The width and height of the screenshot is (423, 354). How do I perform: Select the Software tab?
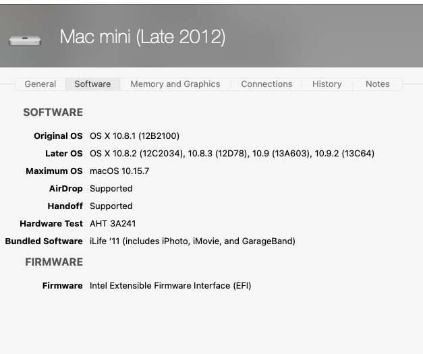(x=92, y=84)
